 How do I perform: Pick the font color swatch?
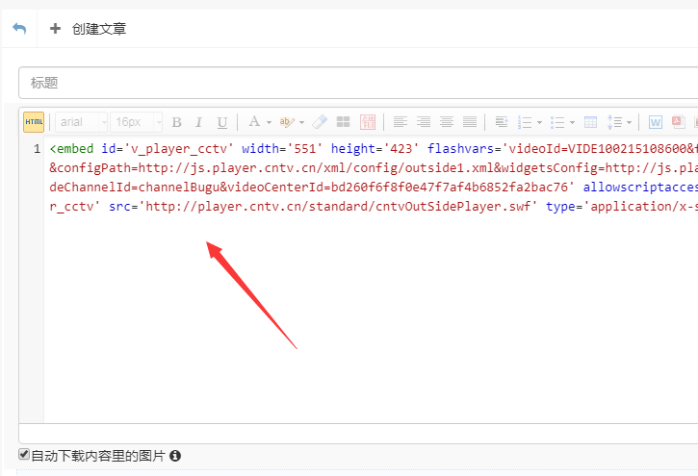point(253,122)
